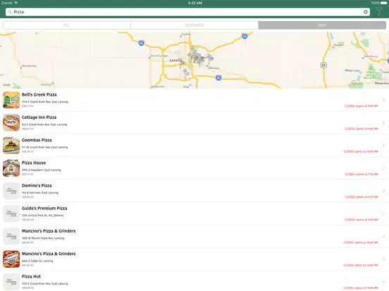
Task: Click Goombas Pizza W Grand River address
Action: coord(44,147)
